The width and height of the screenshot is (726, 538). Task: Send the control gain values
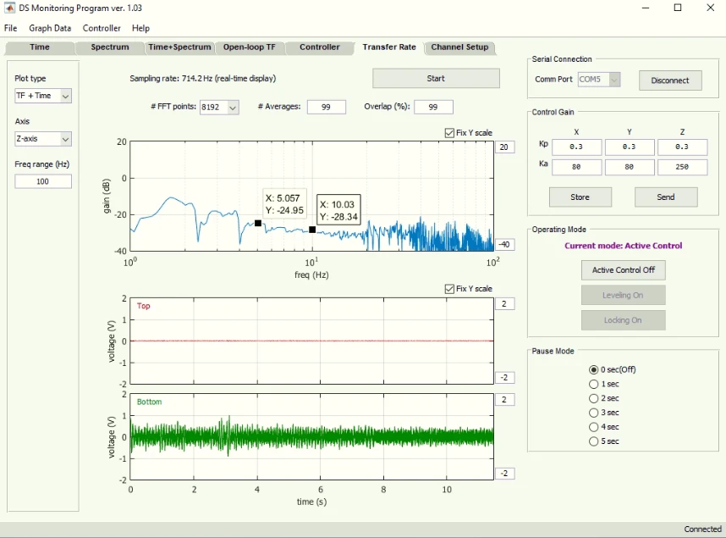point(665,197)
